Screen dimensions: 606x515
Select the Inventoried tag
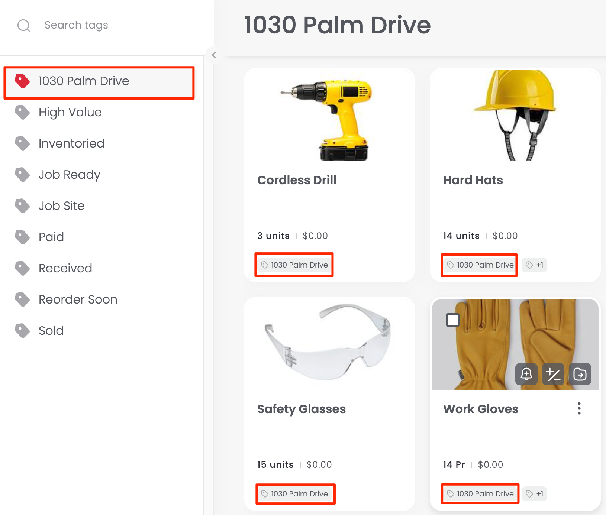(x=71, y=143)
